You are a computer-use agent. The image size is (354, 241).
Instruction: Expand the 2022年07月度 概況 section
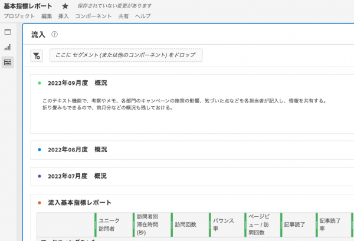[x=77, y=176]
